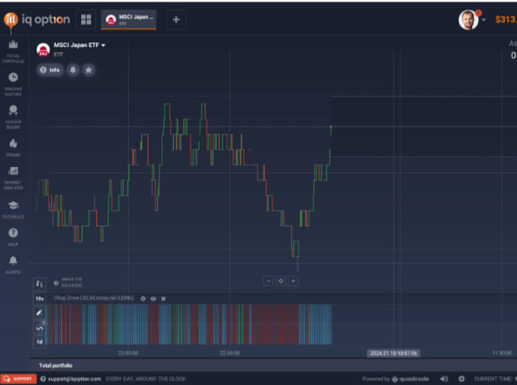Open the chart grid layout selector

86,19
